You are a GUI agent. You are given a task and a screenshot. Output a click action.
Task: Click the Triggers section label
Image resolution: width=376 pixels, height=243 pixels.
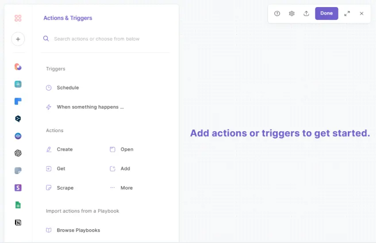[55, 69]
